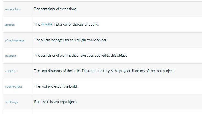
Task: Click empty description cell below settings row
Action: pyautogui.click(x=117, y=112)
